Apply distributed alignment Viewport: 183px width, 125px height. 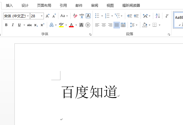[x=123, y=25]
